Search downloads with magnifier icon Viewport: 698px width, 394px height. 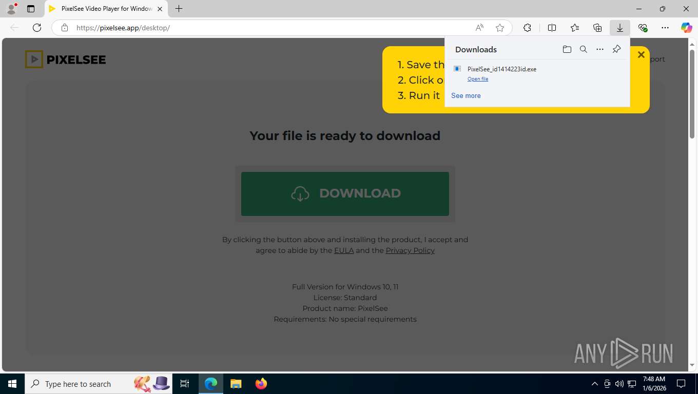coord(584,49)
